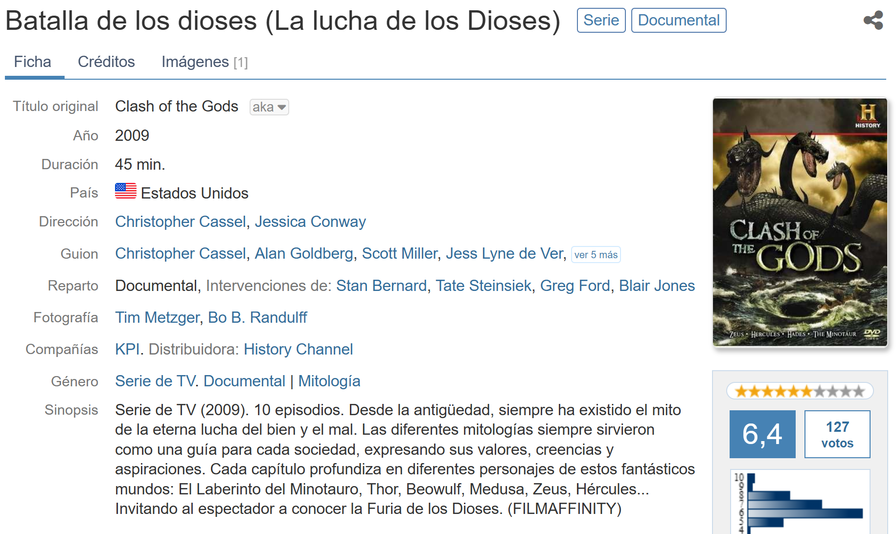Click the History Channel distributor link
Image resolution: width=896 pixels, height=534 pixels.
pos(298,350)
